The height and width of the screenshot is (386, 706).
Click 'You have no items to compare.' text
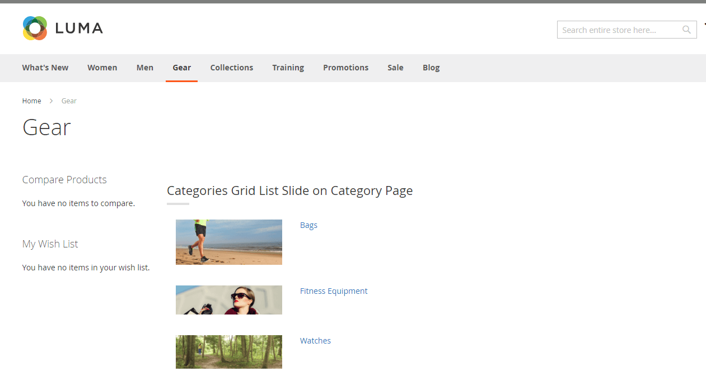coord(78,203)
